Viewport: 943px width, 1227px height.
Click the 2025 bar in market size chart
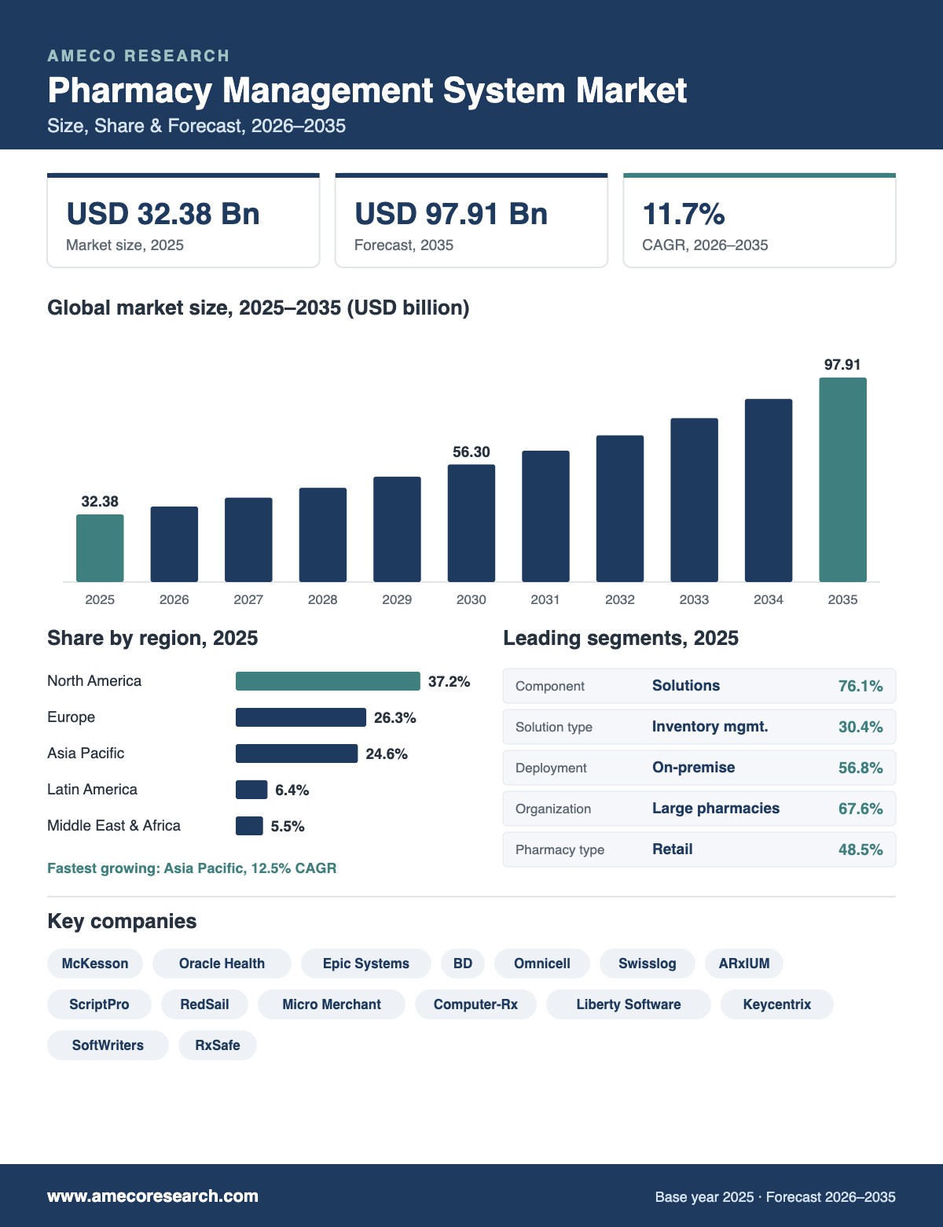click(x=100, y=548)
